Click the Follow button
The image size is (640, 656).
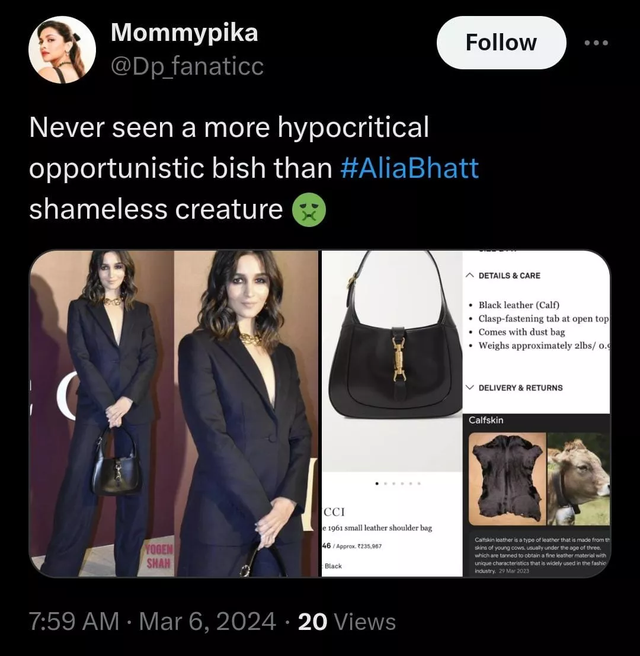point(501,43)
